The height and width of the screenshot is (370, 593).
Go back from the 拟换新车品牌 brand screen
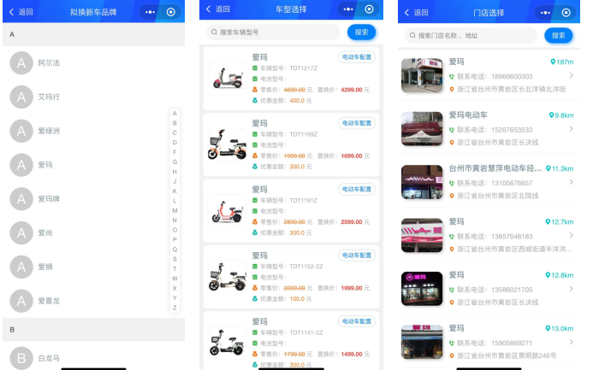21,12
